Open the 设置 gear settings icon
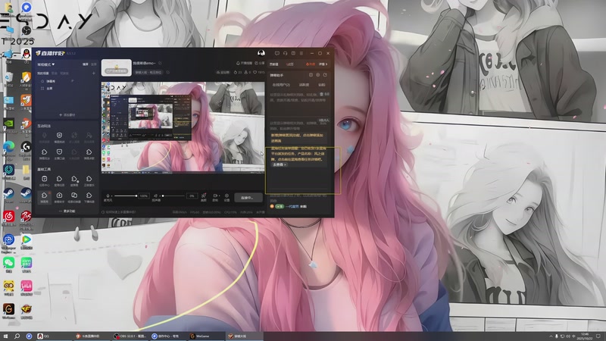Image resolution: width=606 pixels, height=341 pixels. (226, 196)
